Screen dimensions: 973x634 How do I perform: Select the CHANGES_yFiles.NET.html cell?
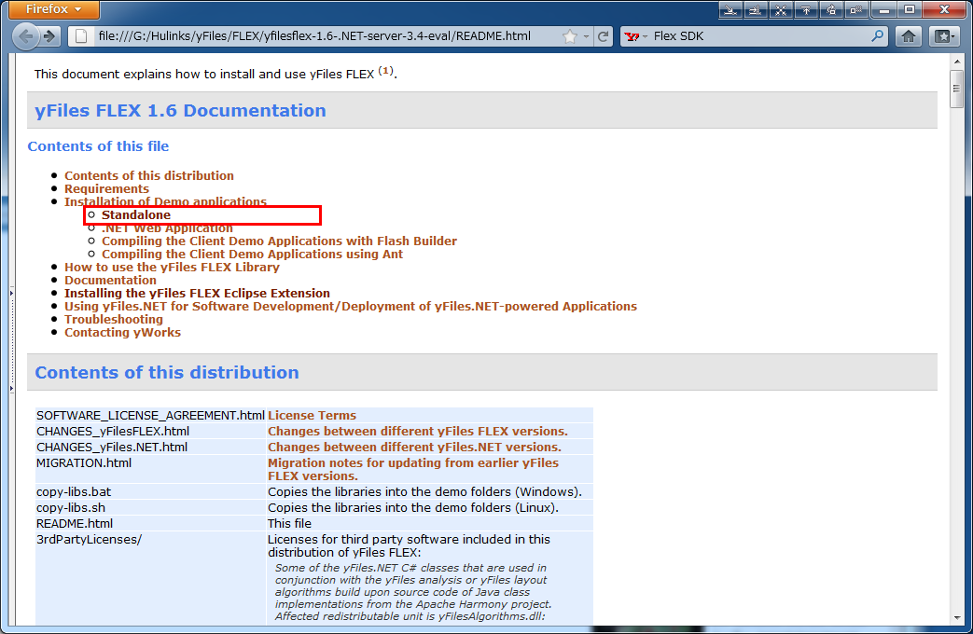pos(151,447)
